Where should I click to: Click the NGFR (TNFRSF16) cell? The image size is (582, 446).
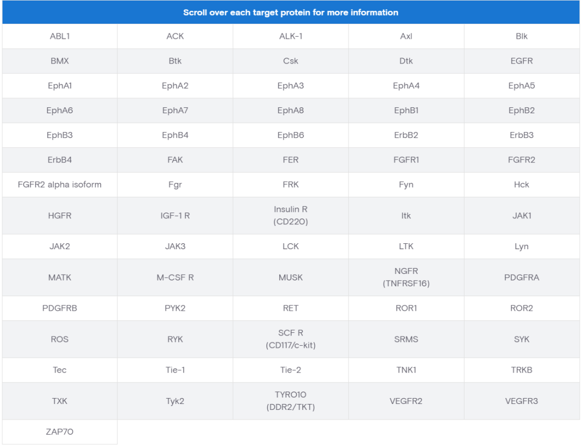[x=406, y=277]
